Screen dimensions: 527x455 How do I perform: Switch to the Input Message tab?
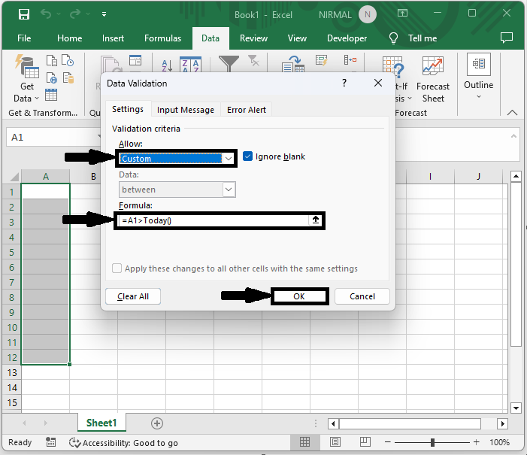(x=185, y=110)
